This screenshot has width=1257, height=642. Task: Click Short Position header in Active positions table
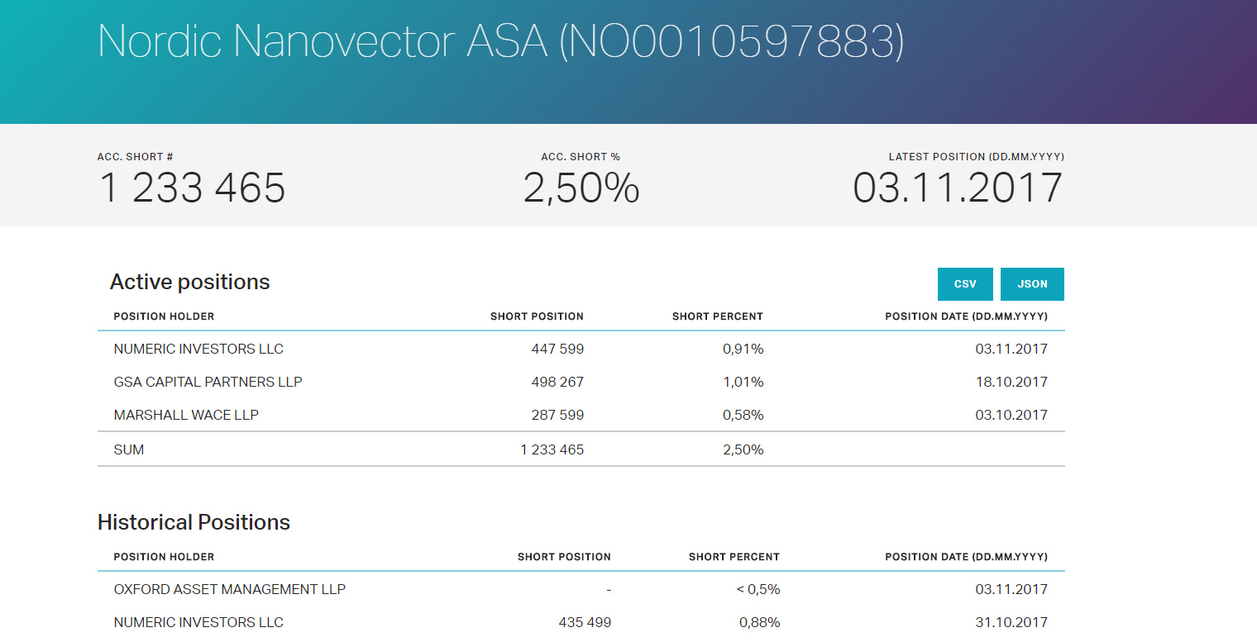click(537, 316)
